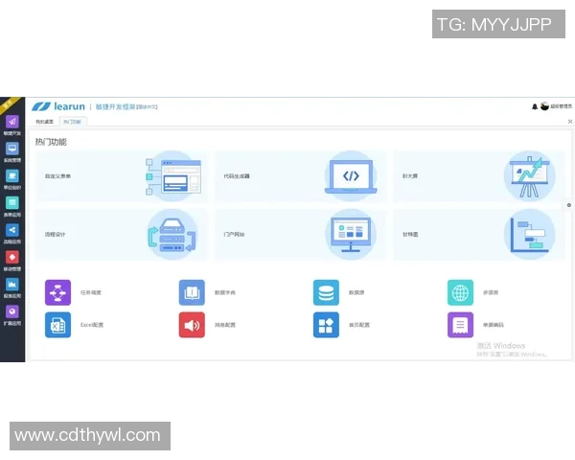
Task: Click the green Excel配置 icon
Action: tap(57, 325)
